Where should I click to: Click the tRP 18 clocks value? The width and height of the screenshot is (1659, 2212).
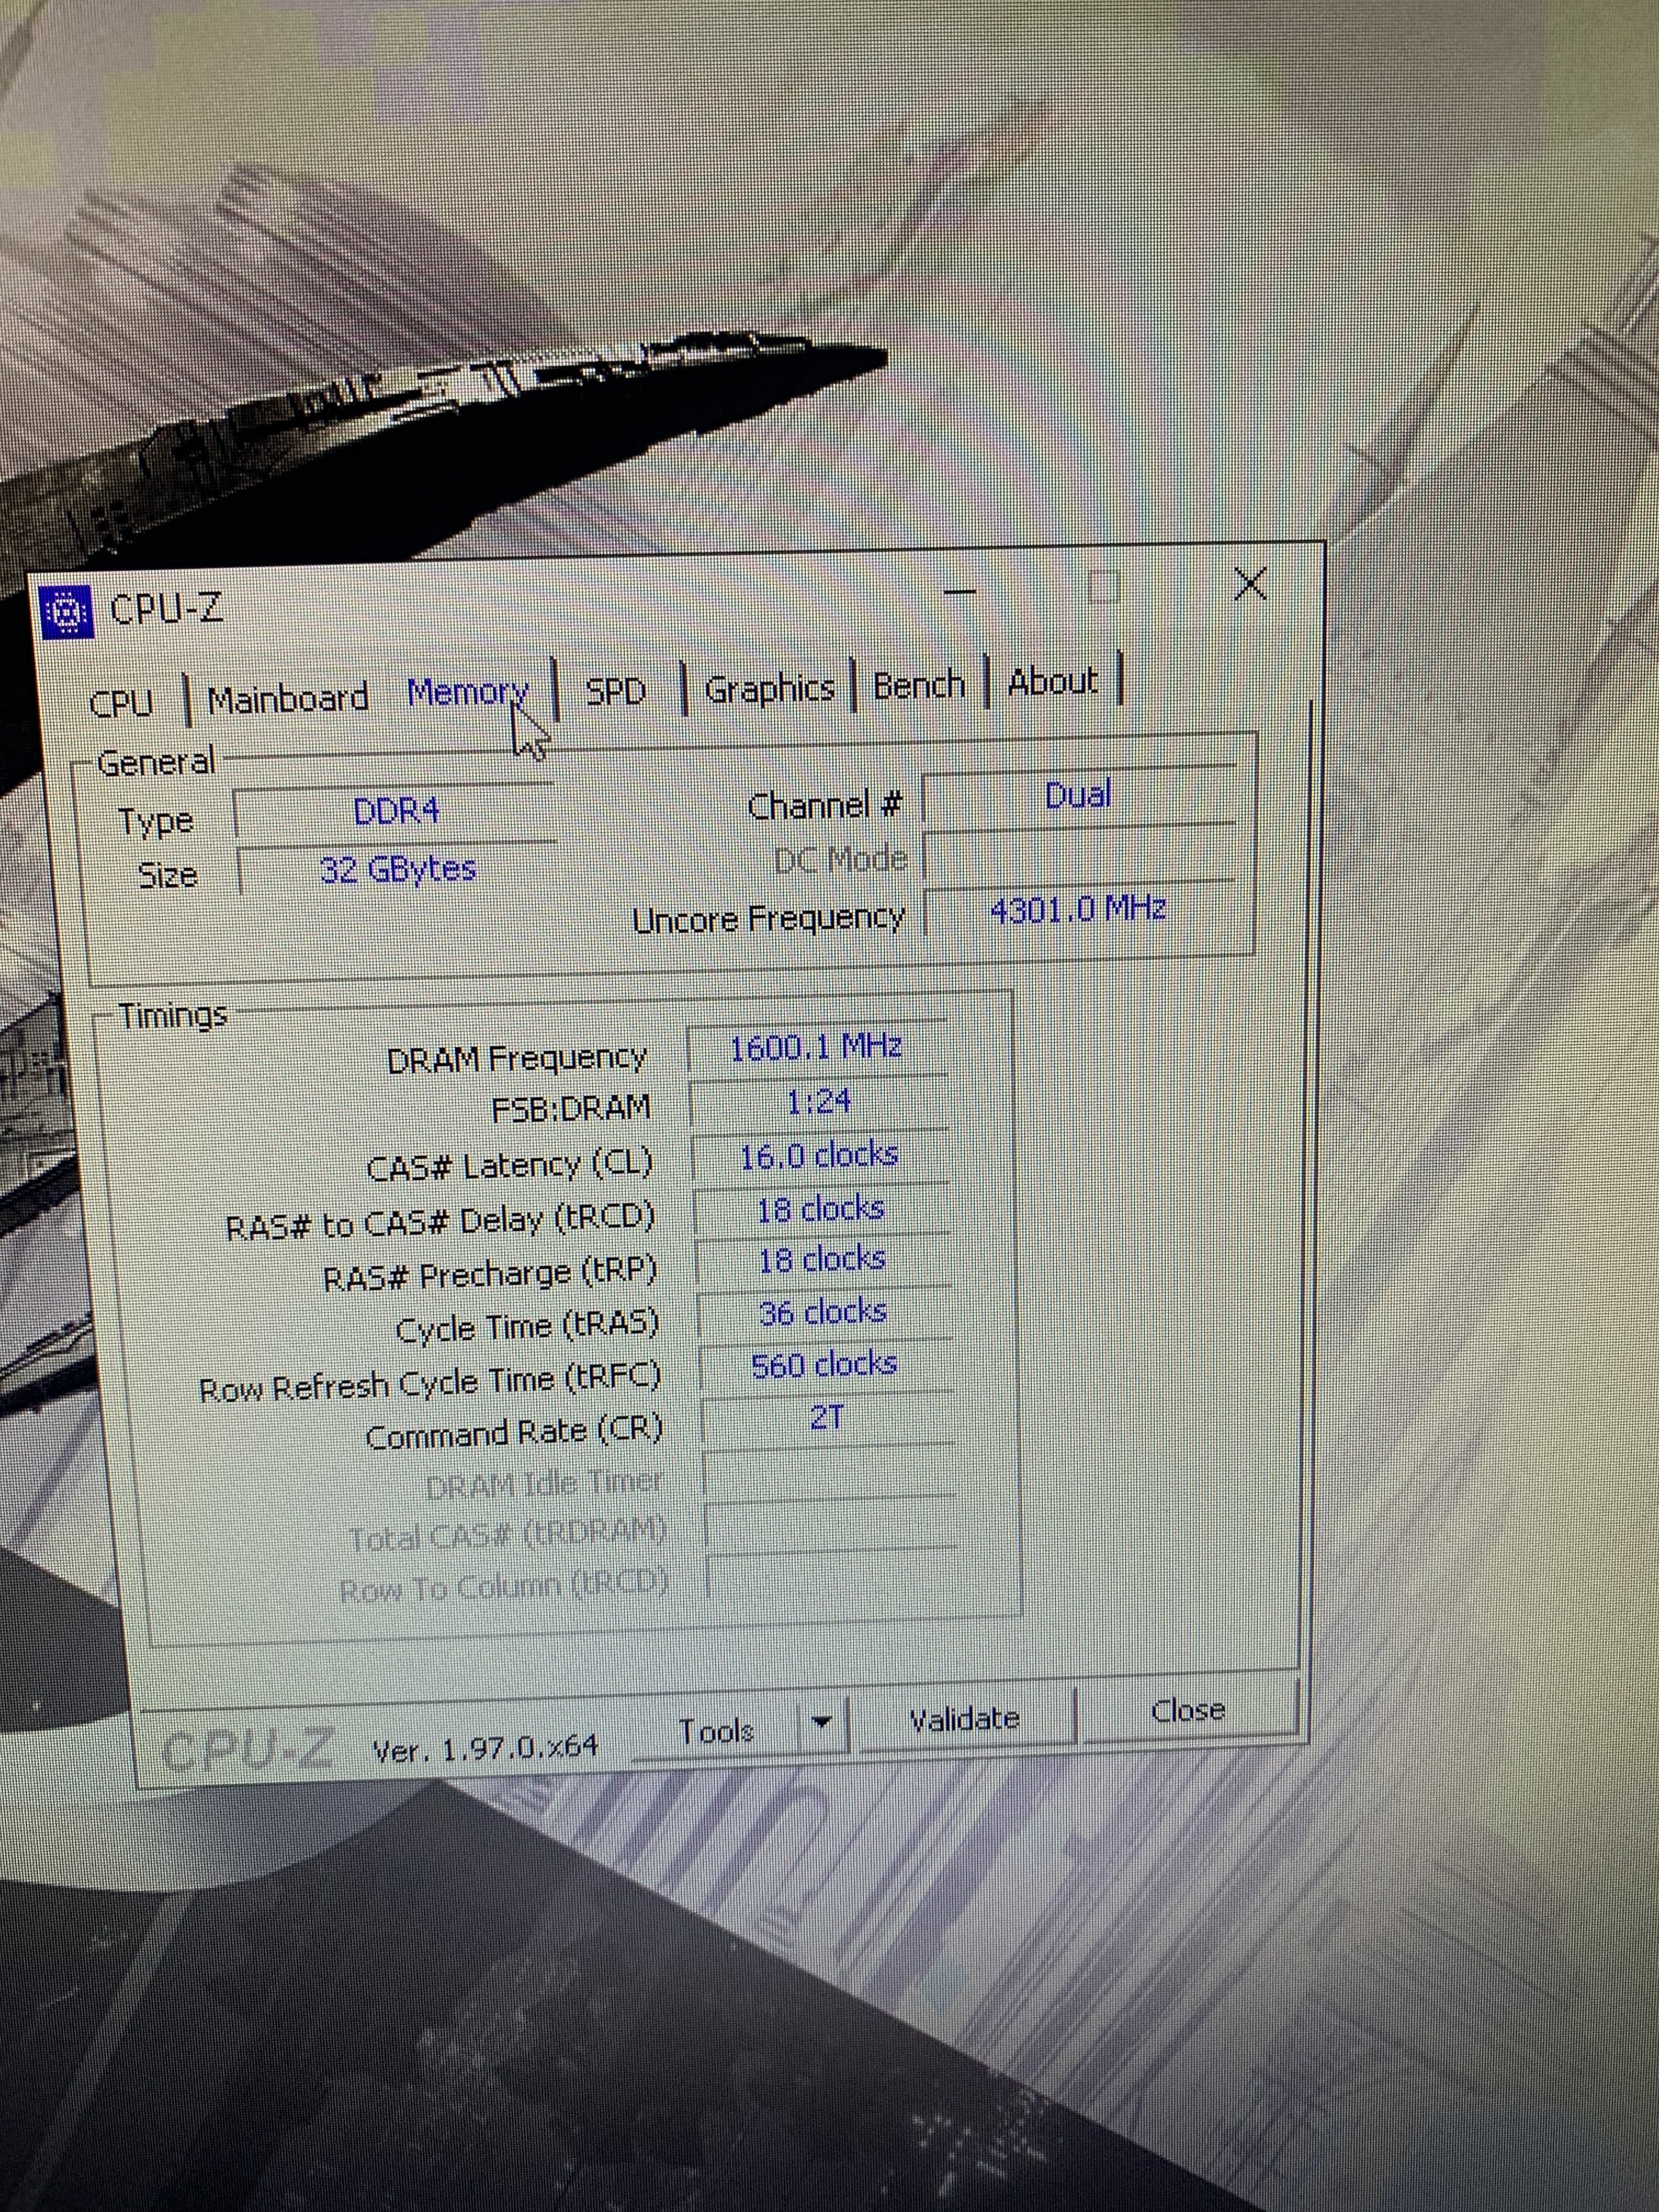[x=822, y=1260]
